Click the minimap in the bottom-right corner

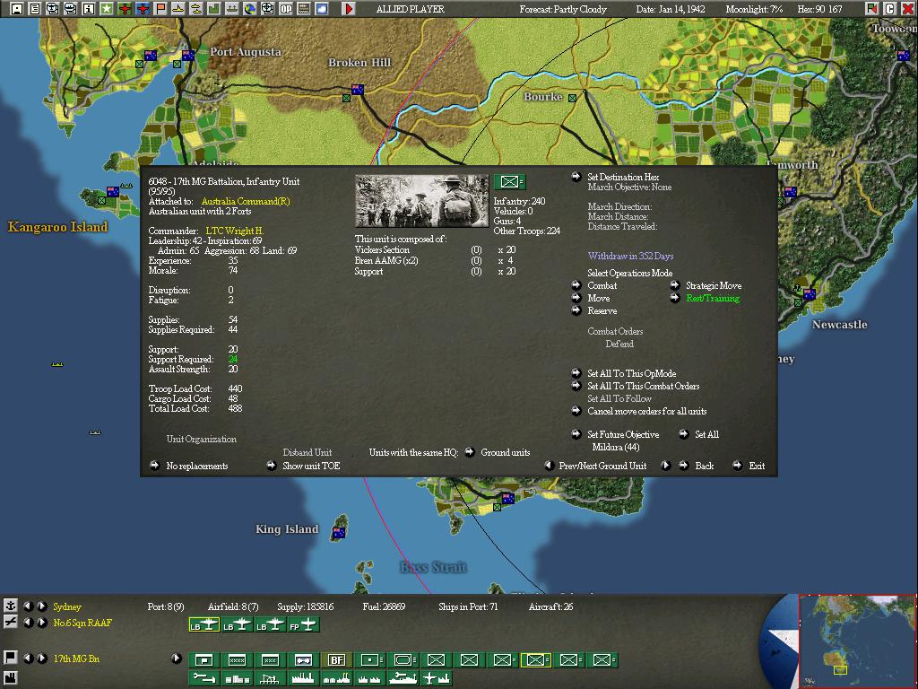858,641
